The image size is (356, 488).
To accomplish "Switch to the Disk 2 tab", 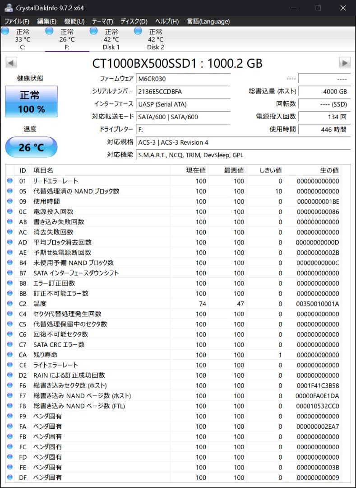I will 156,39.
